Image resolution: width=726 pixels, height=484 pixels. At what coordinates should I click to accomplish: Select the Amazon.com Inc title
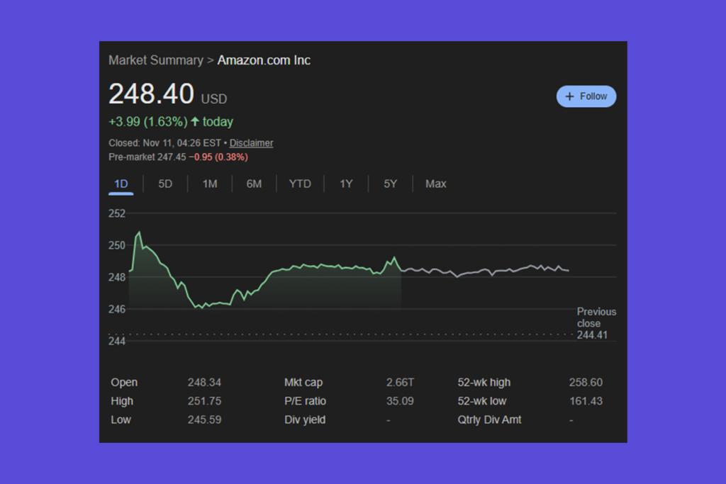click(x=264, y=60)
